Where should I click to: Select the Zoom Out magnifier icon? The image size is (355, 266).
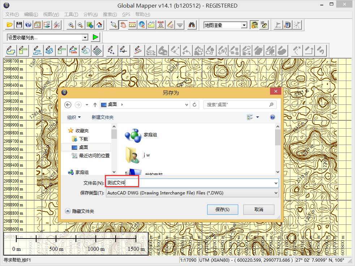pyautogui.click(x=80, y=25)
